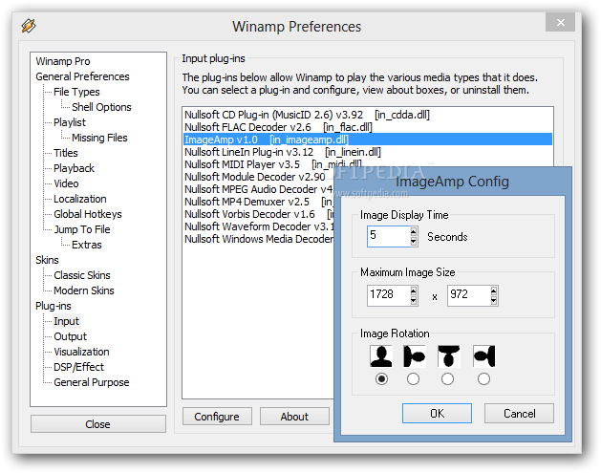
Task: Click the Image Display Time seconds field
Action: tap(388, 236)
